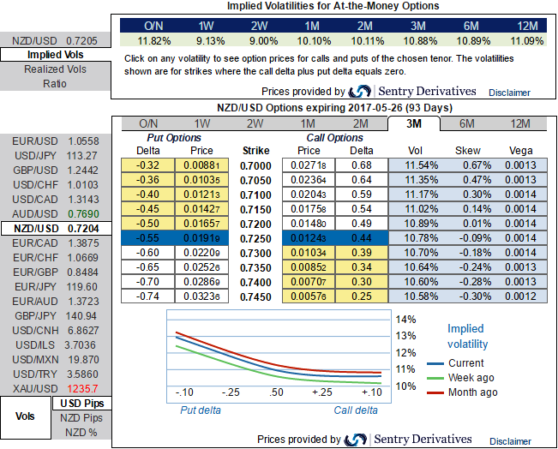558x449 pixels.
Task: Click the Sentry Derivatives logo in top panel
Action: (x=412, y=92)
